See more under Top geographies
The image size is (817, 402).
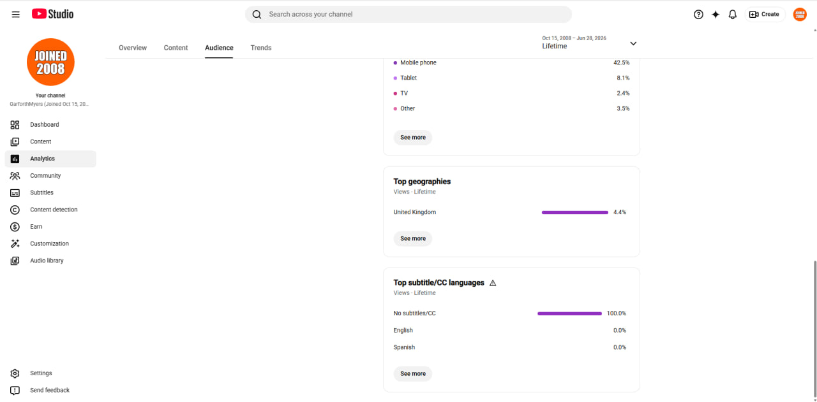click(x=413, y=239)
